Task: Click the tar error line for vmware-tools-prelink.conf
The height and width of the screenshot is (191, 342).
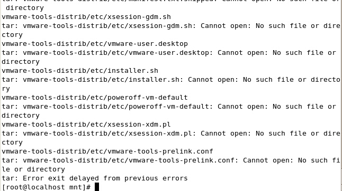Action: click(x=171, y=160)
